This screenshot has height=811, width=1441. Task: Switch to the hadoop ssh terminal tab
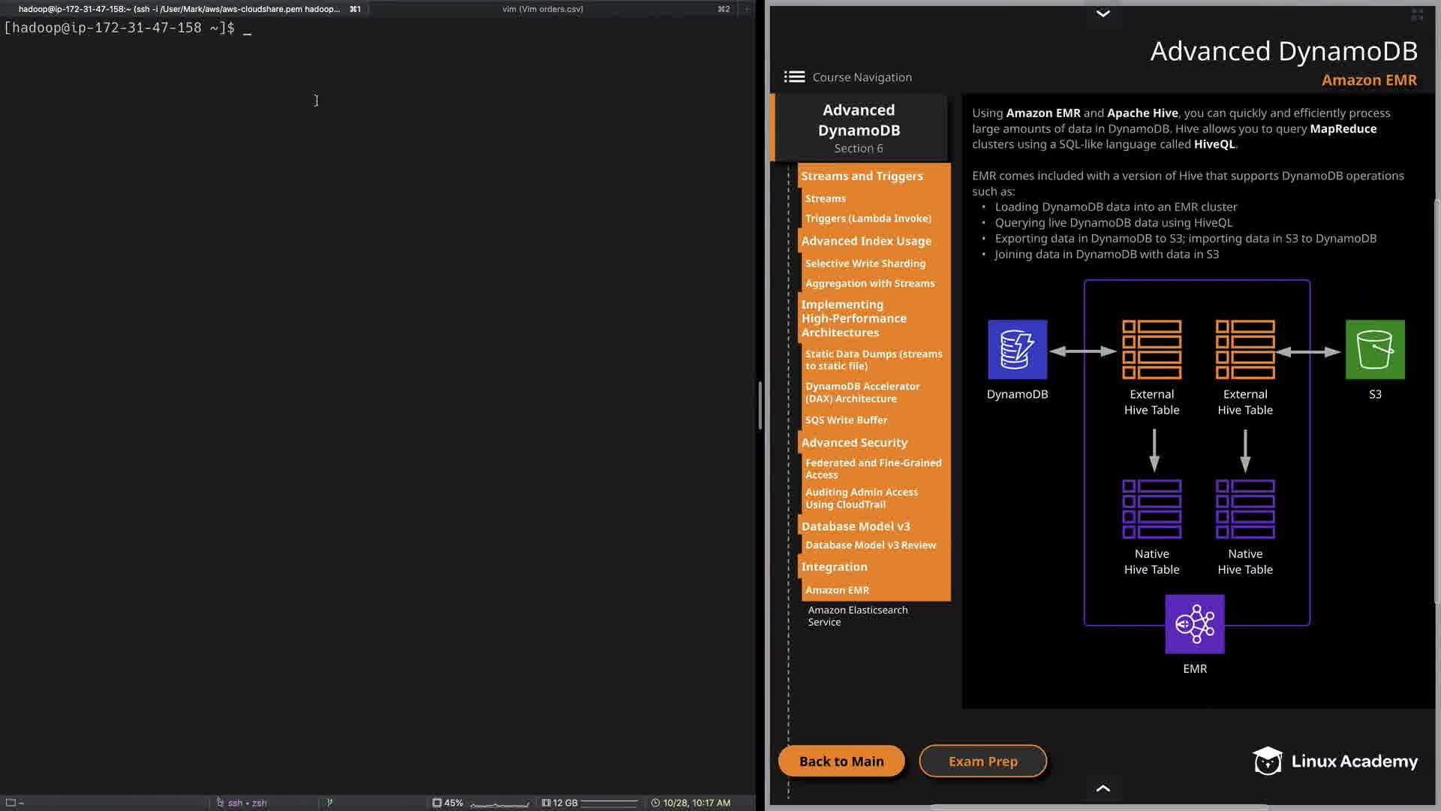coord(180,9)
